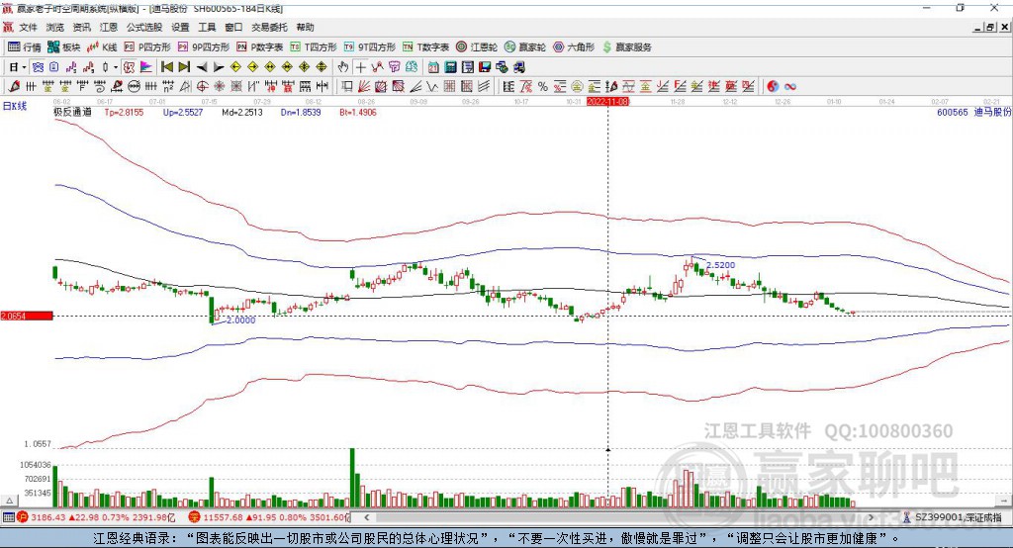Click the 2022-11-08 date marker on timeline
This screenshot has width=1013, height=548.
(x=607, y=101)
